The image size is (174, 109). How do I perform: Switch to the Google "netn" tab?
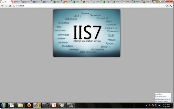137,2
